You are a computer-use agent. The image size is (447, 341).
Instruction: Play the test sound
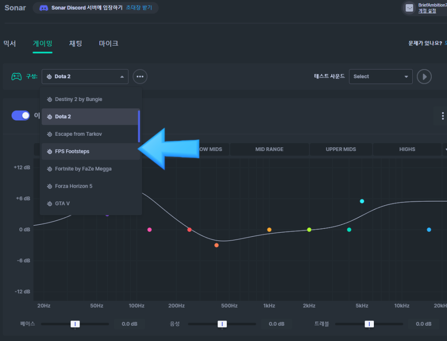pyautogui.click(x=424, y=76)
